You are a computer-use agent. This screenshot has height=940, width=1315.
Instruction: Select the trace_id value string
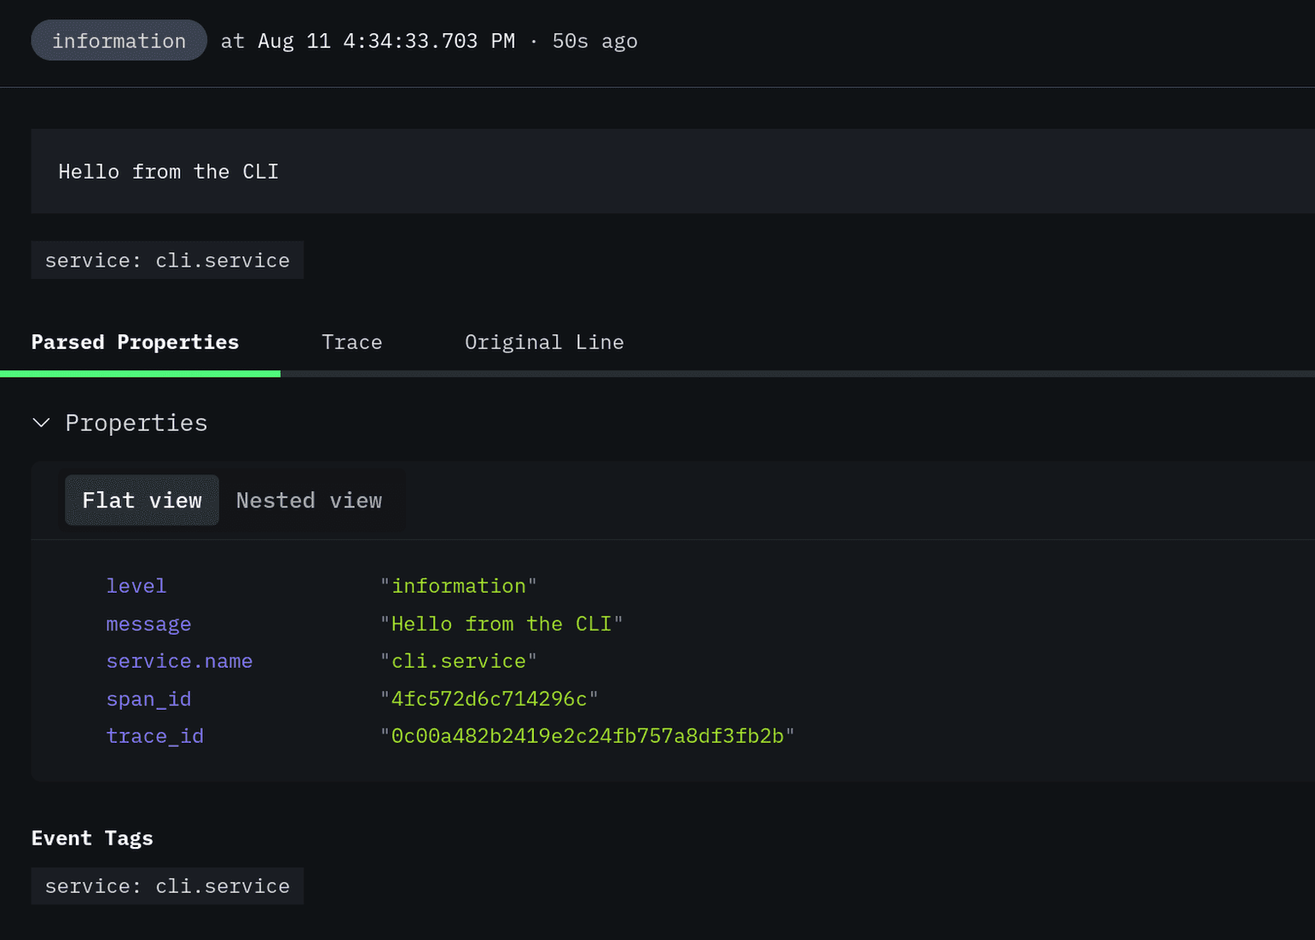[587, 736]
